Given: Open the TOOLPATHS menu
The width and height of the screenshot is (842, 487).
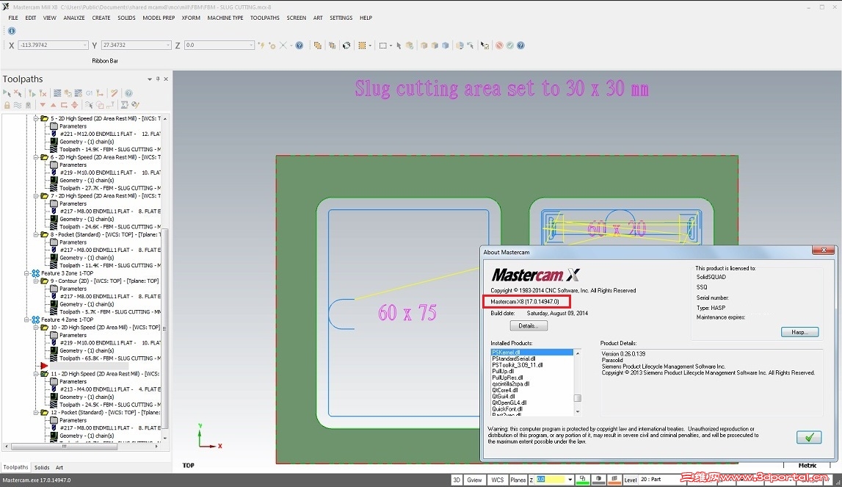Looking at the screenshot, I should [x=264, y=18].
